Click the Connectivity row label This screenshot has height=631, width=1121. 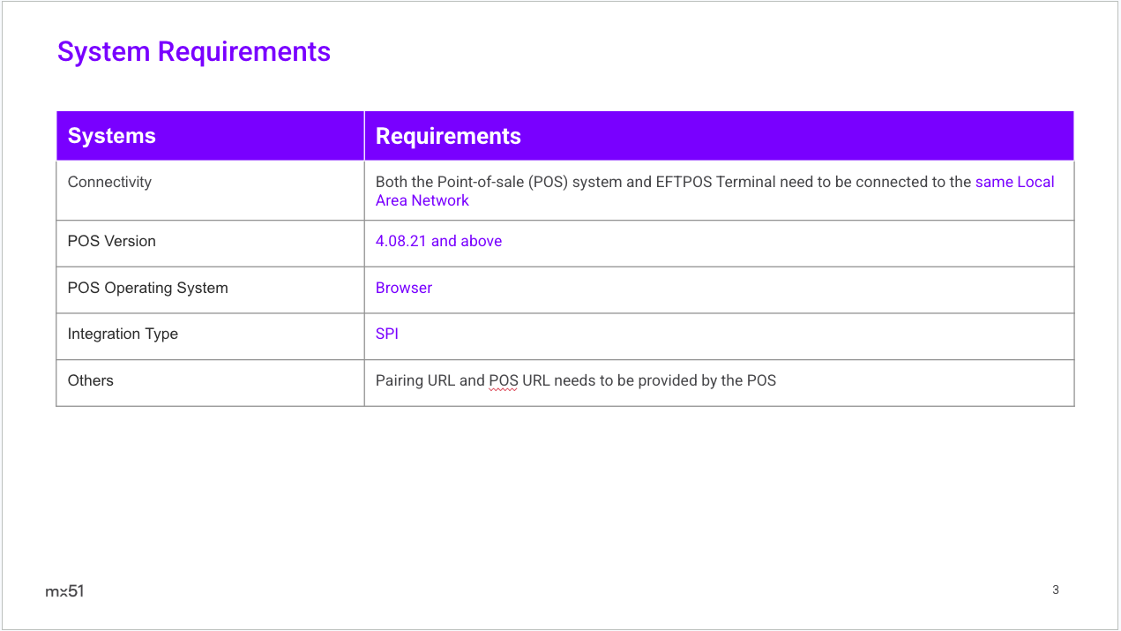click(109, 182)
